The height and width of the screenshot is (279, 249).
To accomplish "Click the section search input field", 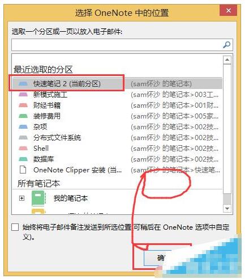I will coord(117,45).
